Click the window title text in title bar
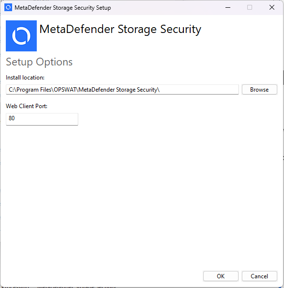This screenshot has width=284, height=288. pyautogui.click(x=63, y=8)
